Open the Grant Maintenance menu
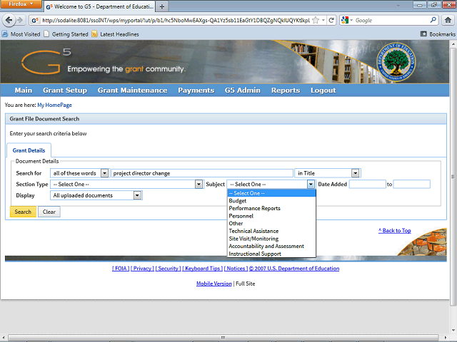The width and height of the screenshot is (457, 342). (x=132, y=90)
